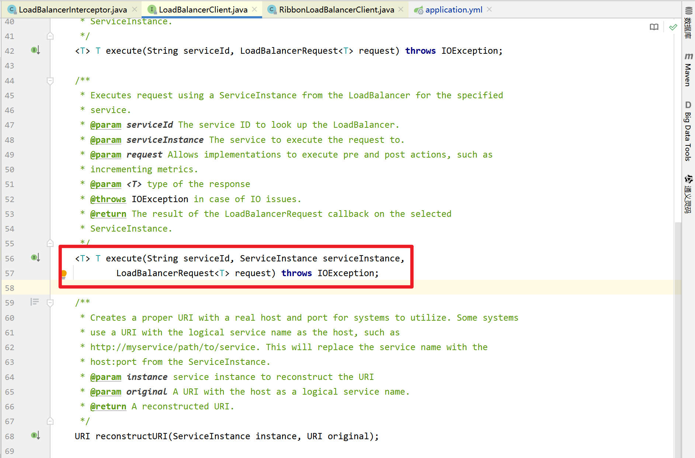Image resolution: width=695 pixels, height=458 pixels.
Task: Open the Big Data Tools panel
Action: (688, 131)
